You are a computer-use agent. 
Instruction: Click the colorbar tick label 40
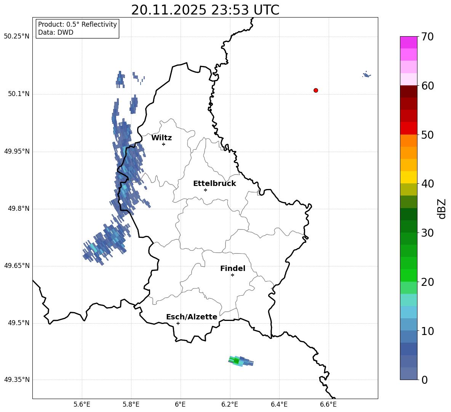point(427,184)
